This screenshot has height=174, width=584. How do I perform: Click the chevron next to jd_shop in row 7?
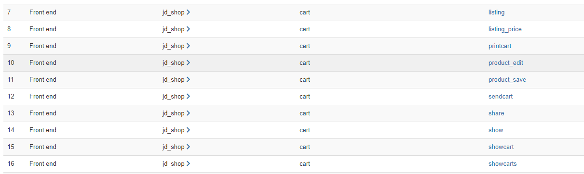pos(188,12)
